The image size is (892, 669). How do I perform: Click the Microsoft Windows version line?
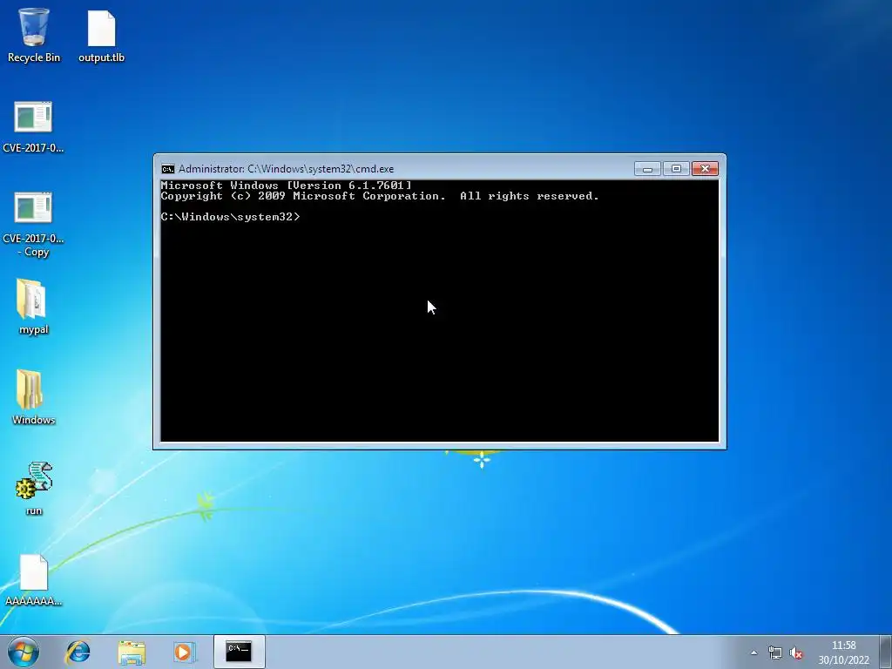pyautogui.click(x=286, y=186)
